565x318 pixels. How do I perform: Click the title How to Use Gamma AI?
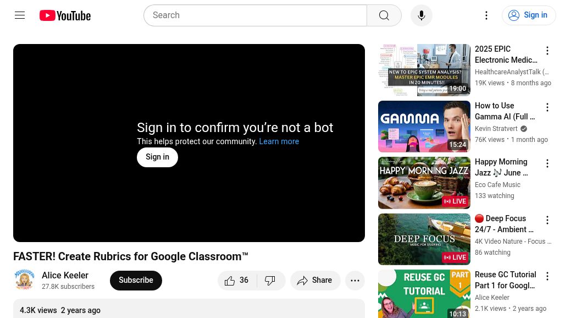point(505,111)
